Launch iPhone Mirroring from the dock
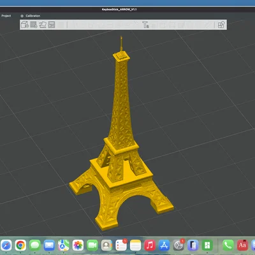The height and width of the screenshot is (255, 255). coord(193,245)
